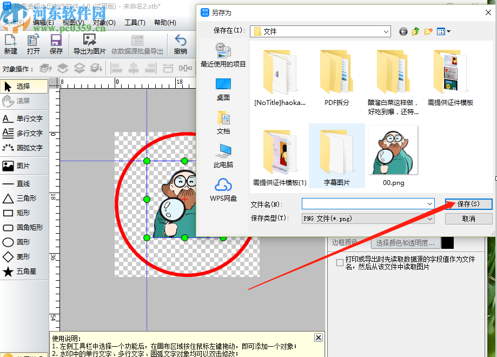
Task: Open the 保存在 location dropdown
Action: tap(386, 31)
